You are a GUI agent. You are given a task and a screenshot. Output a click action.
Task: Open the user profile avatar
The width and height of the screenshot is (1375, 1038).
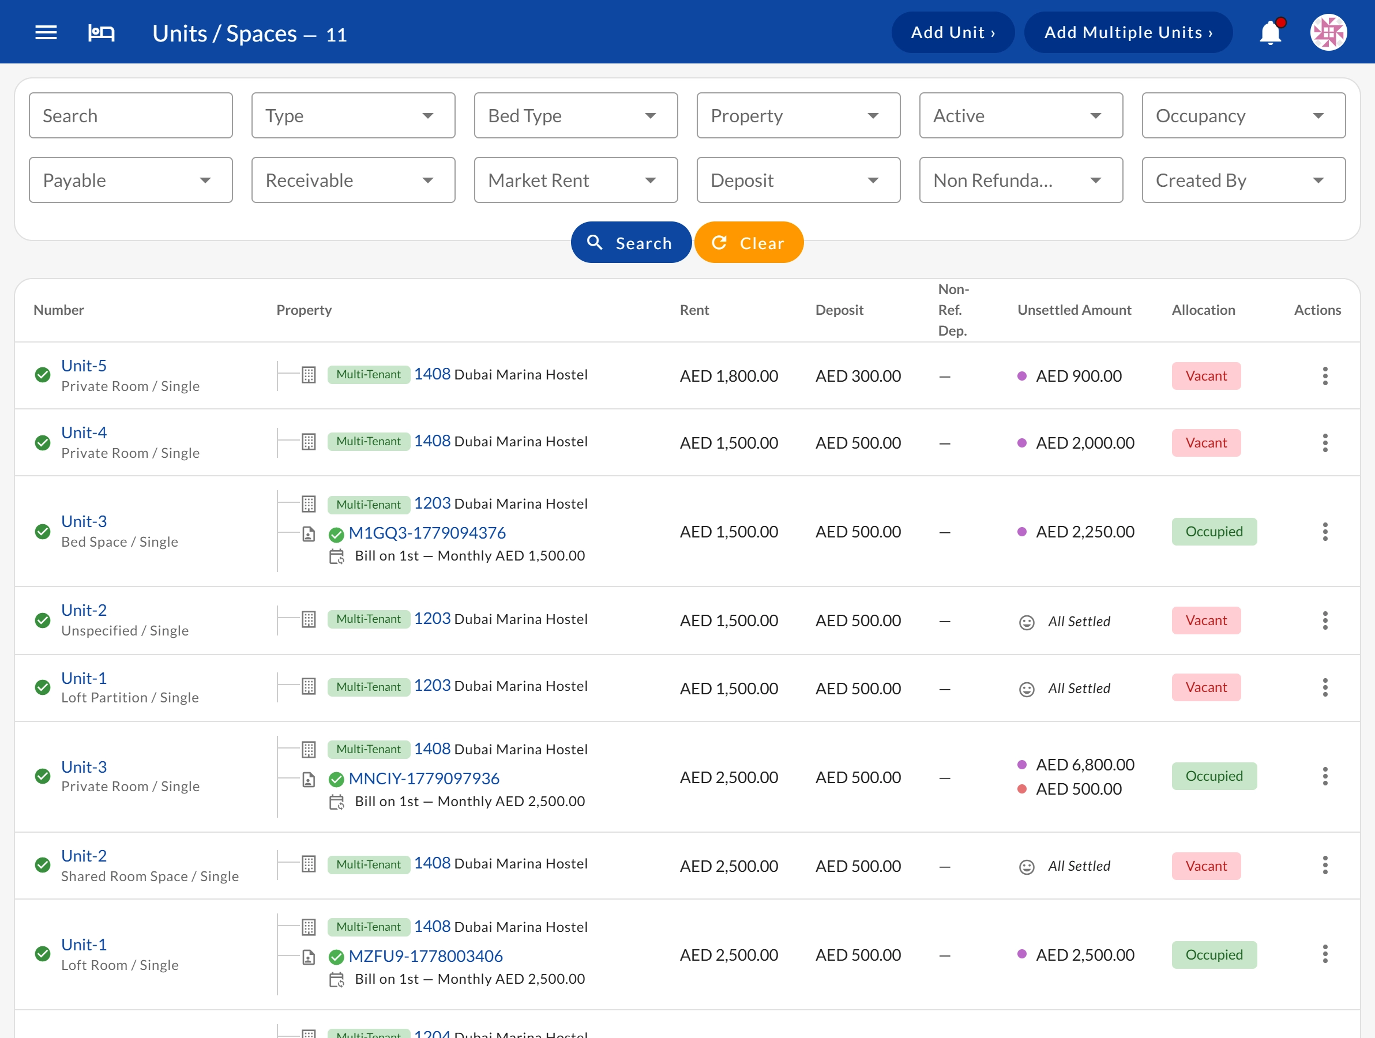(1328, 32)
